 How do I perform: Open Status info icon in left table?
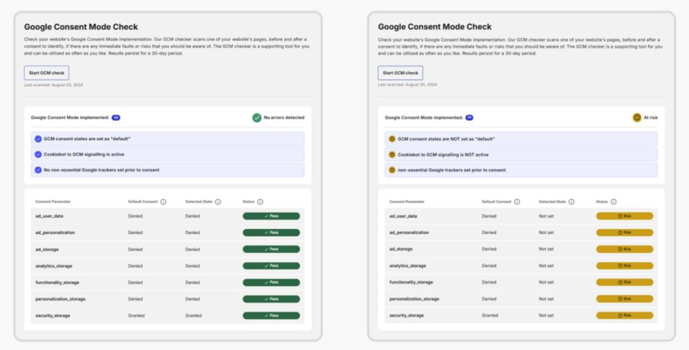click(x=260, y=202)
